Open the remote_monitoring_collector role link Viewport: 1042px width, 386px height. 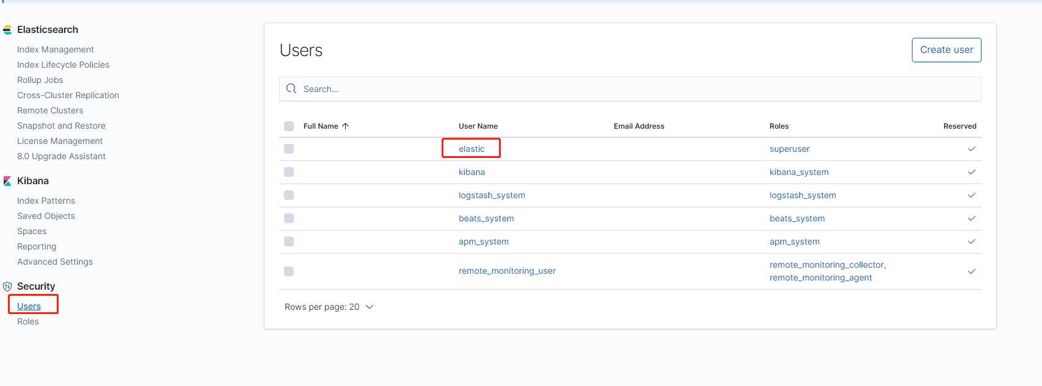click(827, 265)
